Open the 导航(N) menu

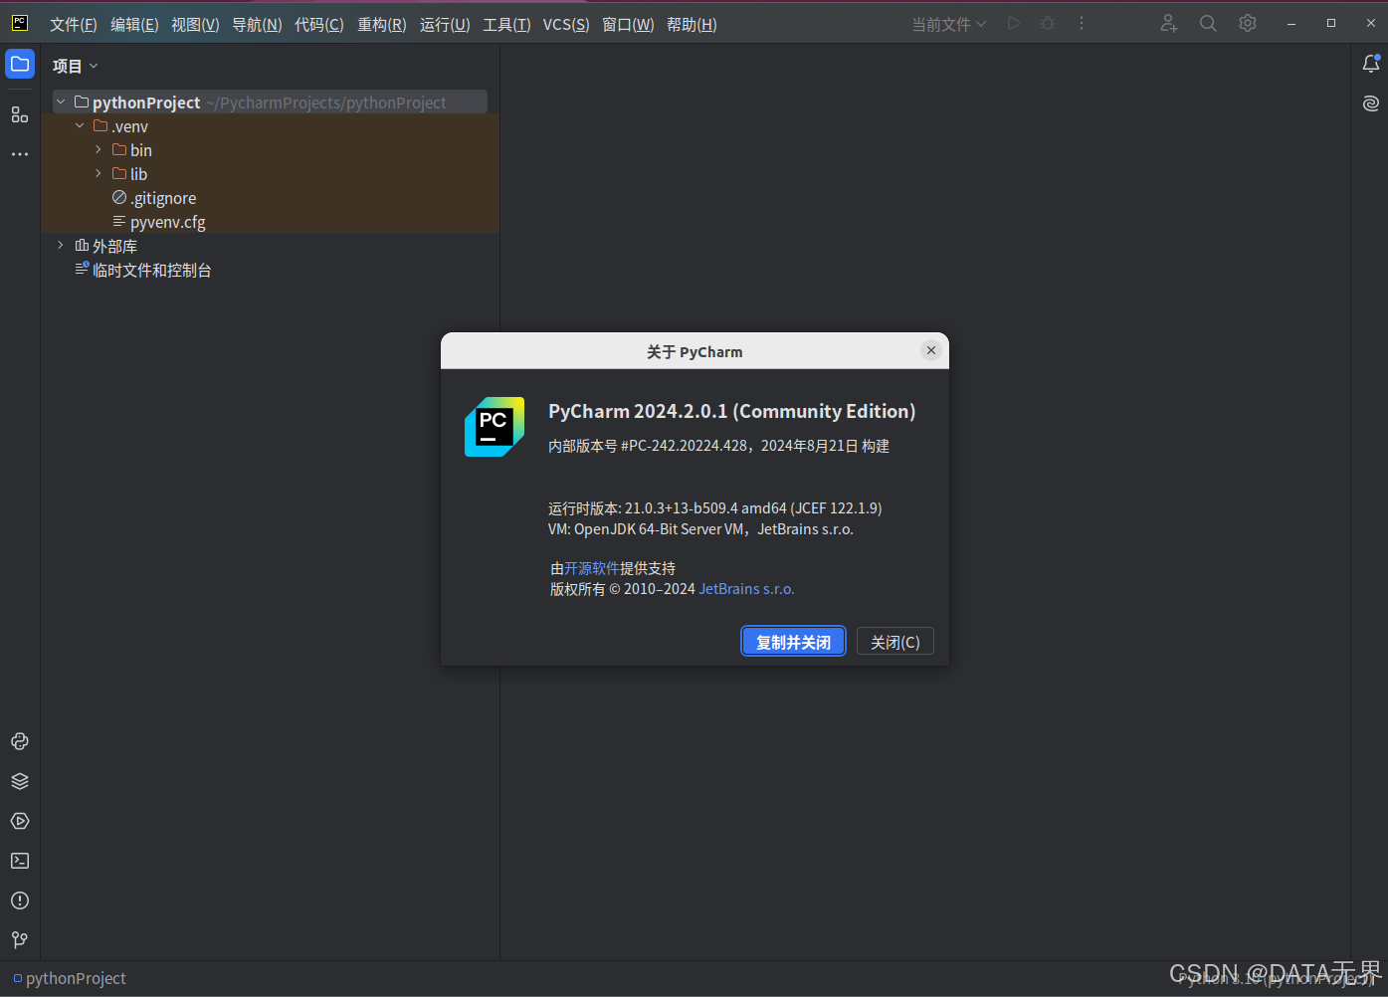tap(257, 24)
